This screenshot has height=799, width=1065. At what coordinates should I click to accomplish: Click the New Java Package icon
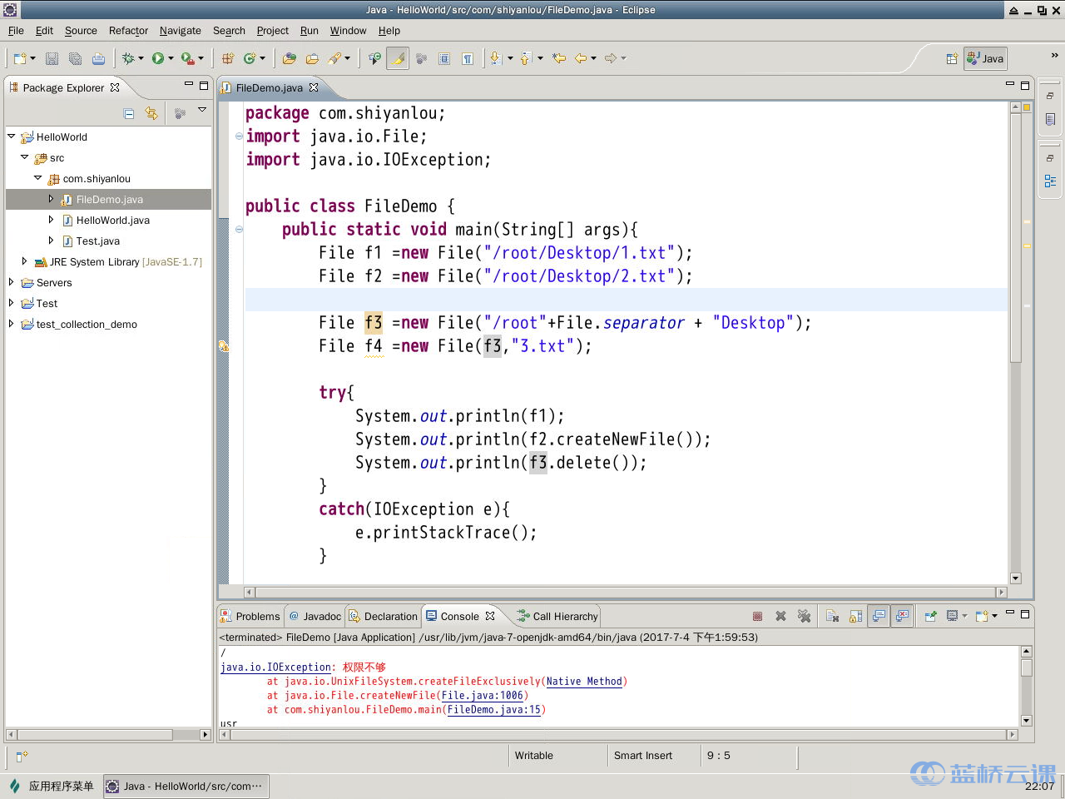[227, 58]
